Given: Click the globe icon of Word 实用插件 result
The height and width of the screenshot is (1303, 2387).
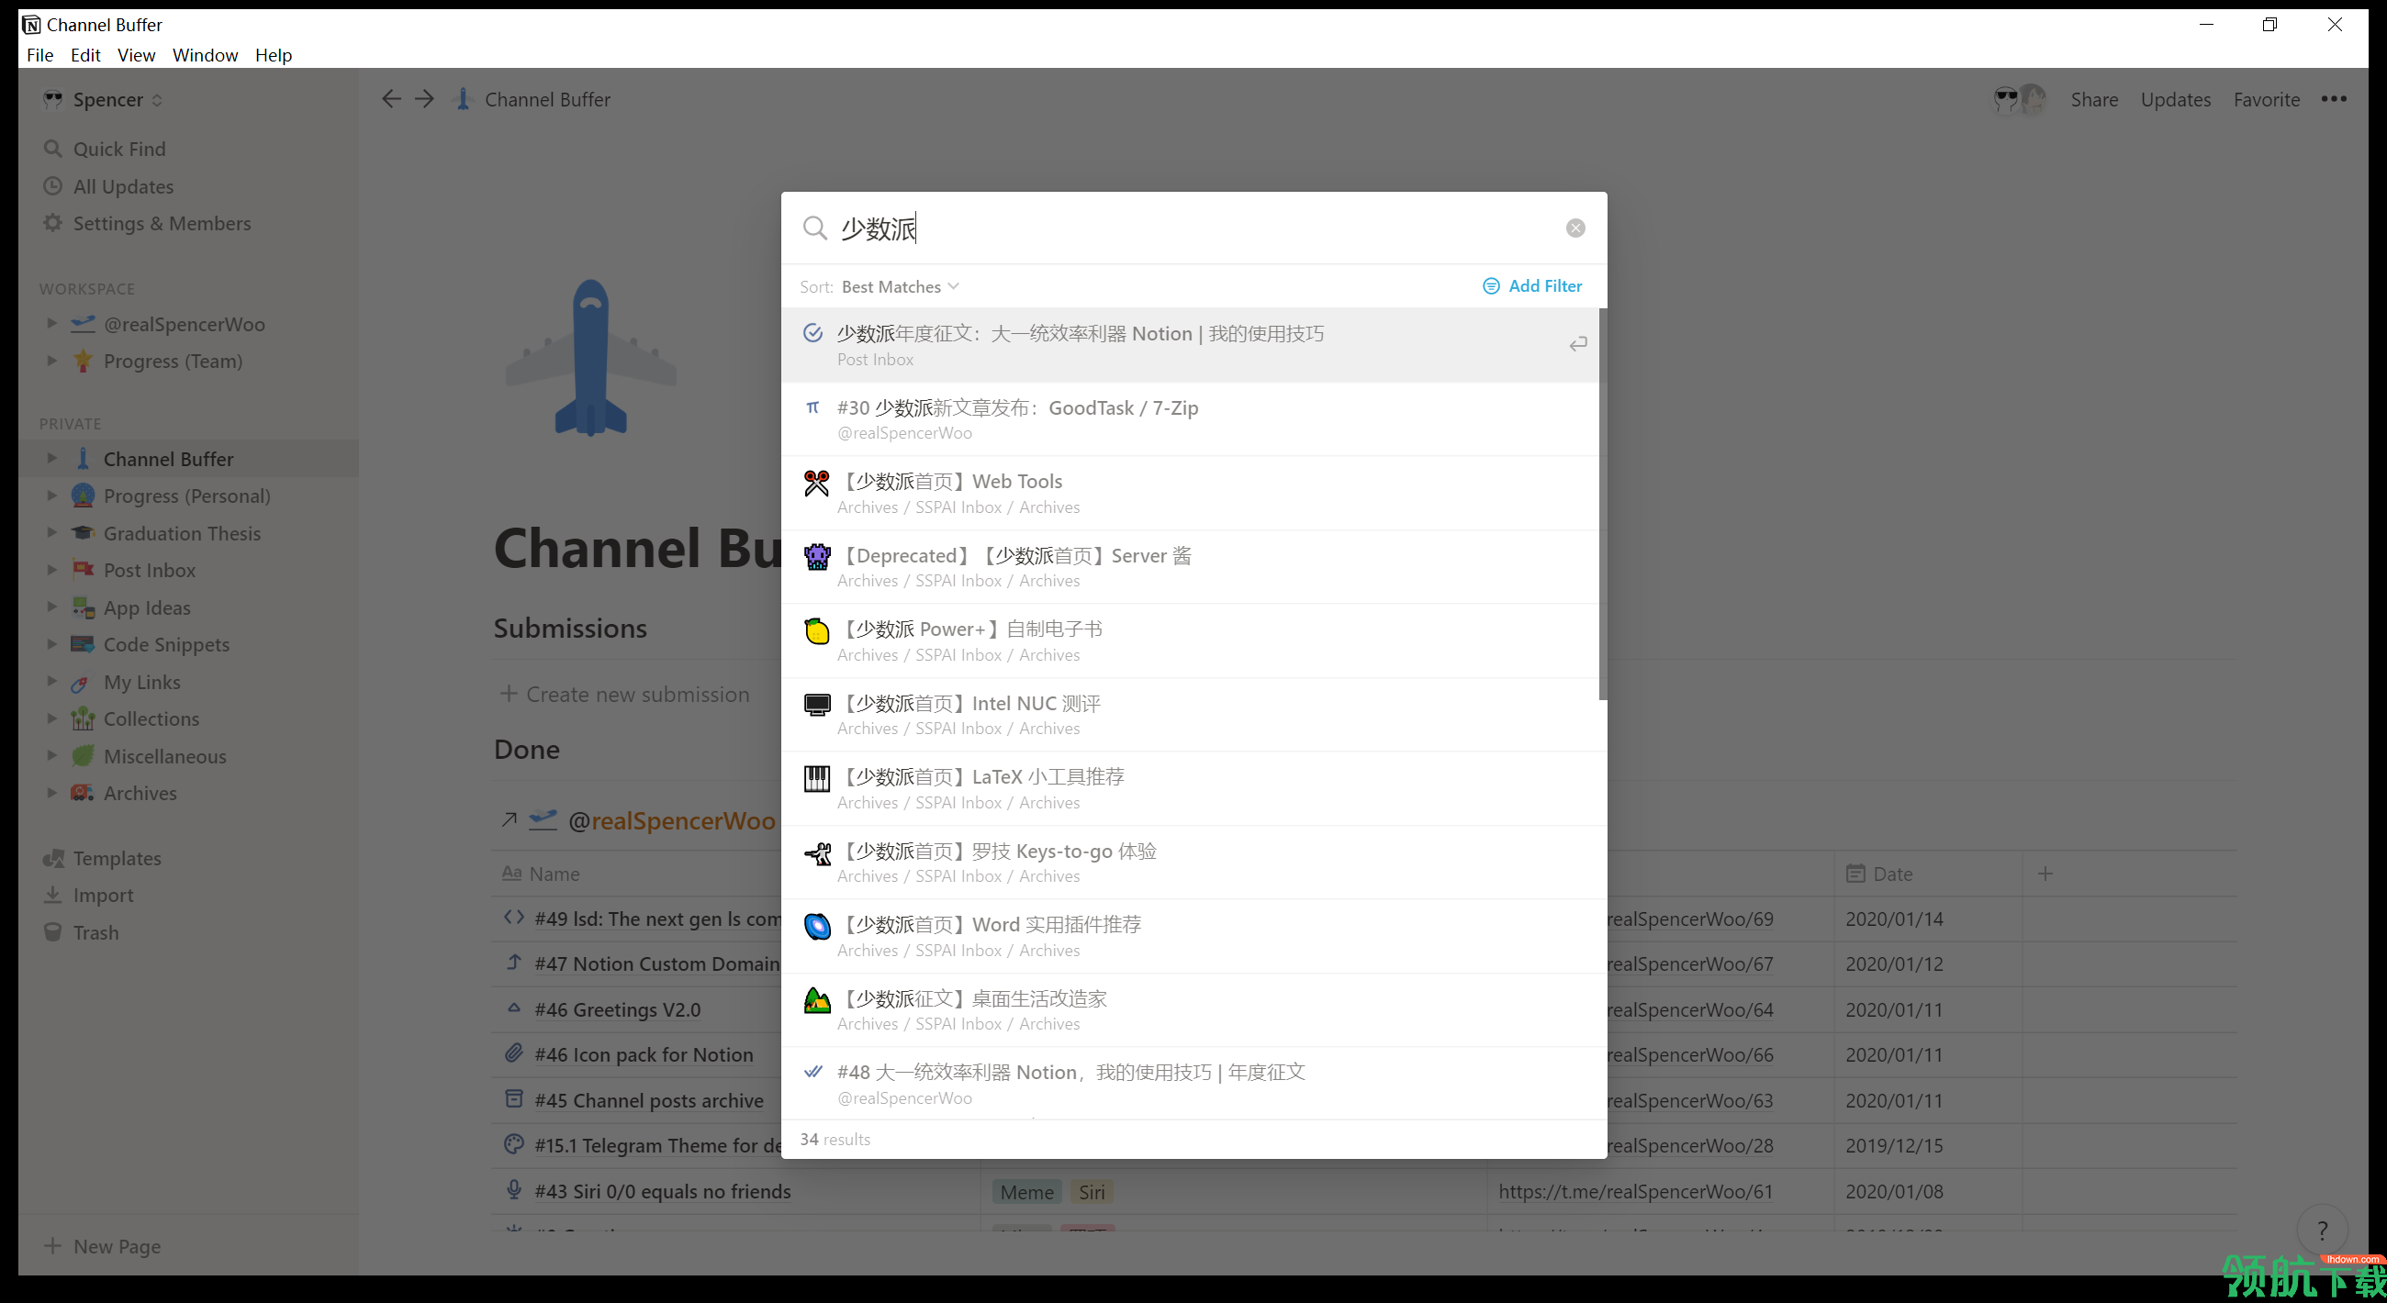Looking at the screenshot, I should tap(816, 926).
